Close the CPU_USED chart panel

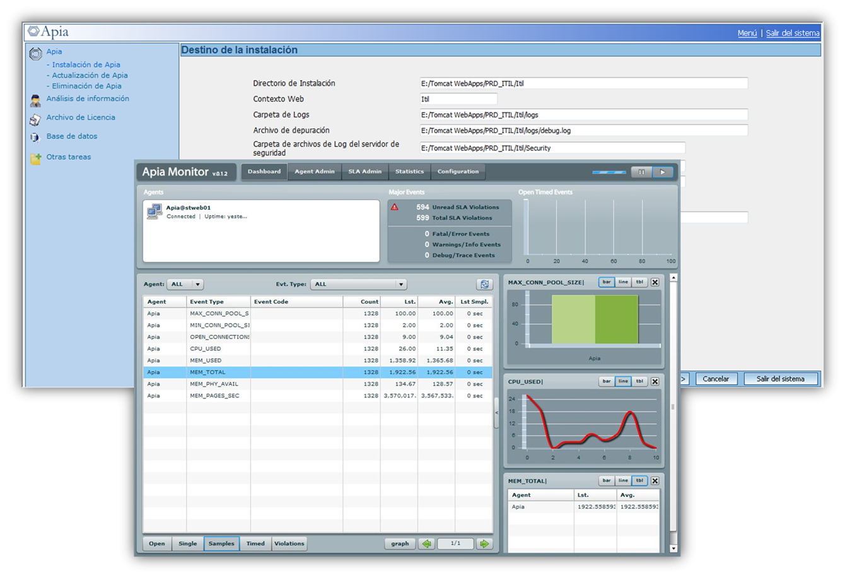tap(655, 382)
